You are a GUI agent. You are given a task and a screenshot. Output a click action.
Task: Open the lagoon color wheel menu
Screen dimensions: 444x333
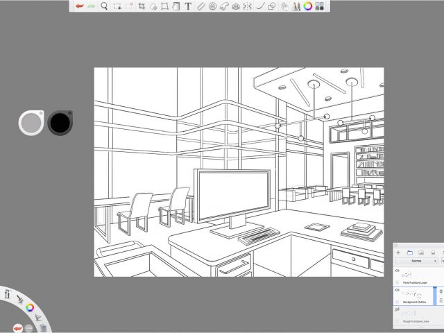(x=30, y=307)
